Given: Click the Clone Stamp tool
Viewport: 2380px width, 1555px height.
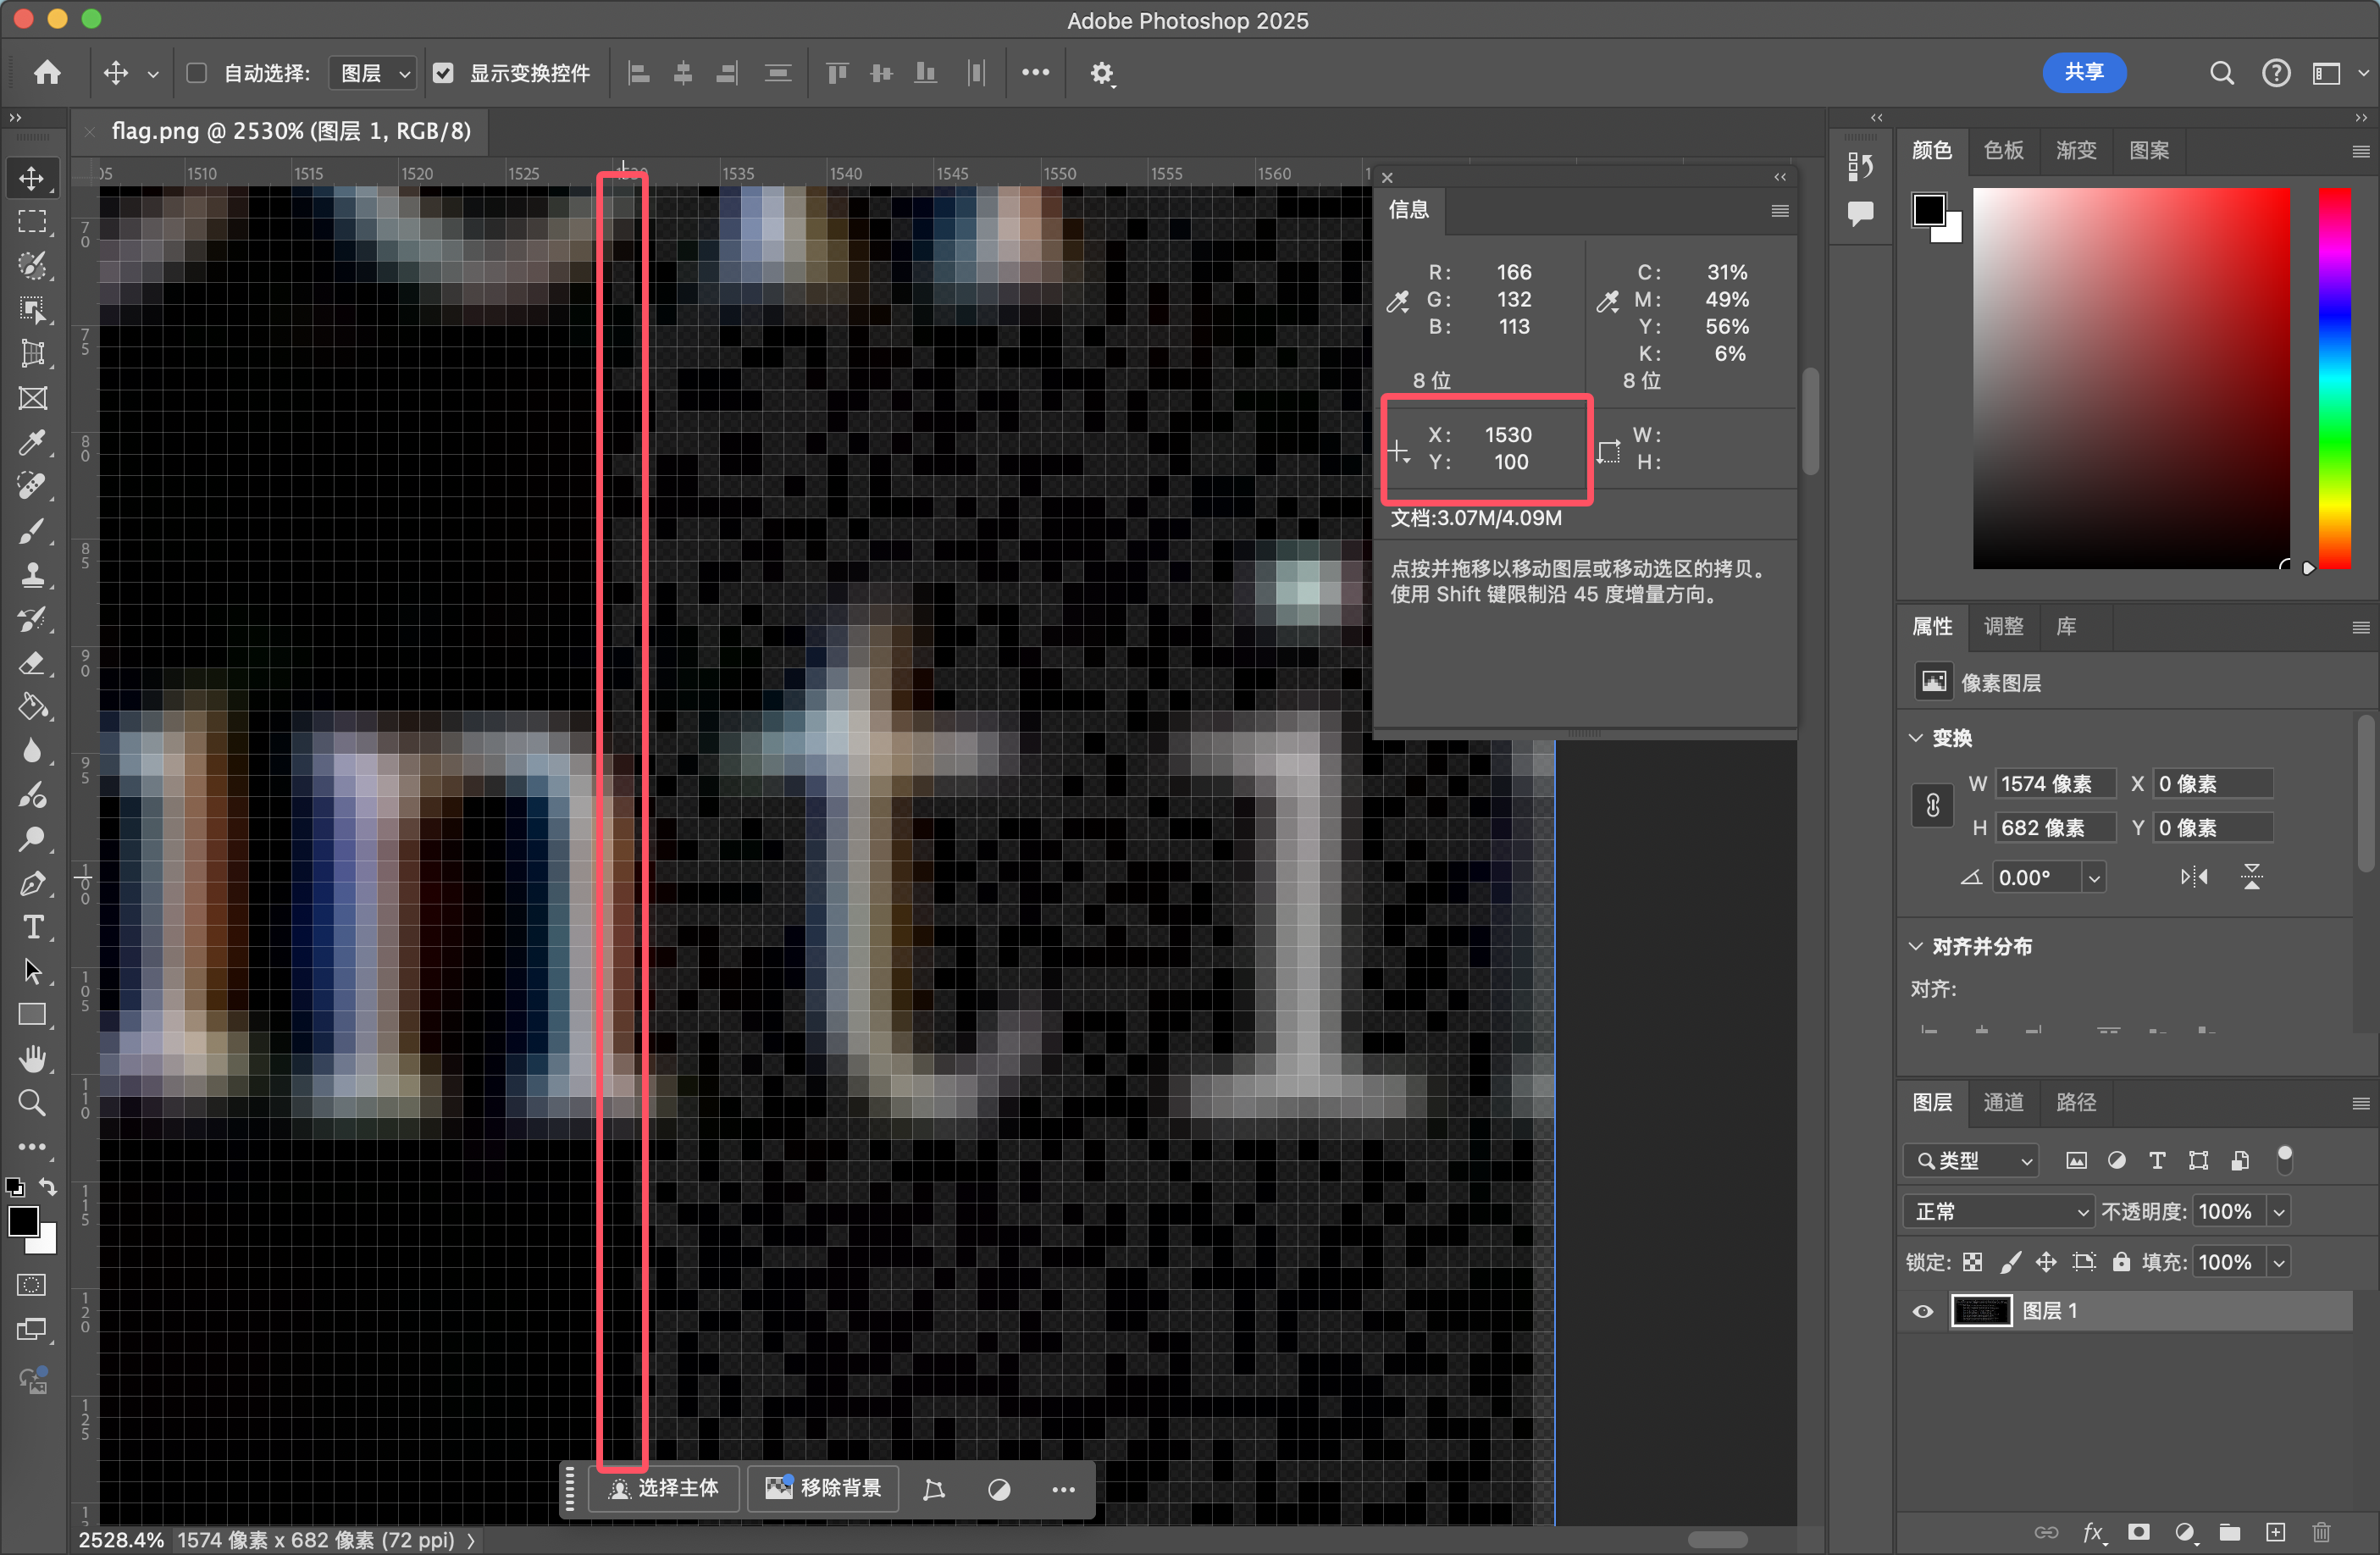Looking at the screenshot, I should point(32,575).
